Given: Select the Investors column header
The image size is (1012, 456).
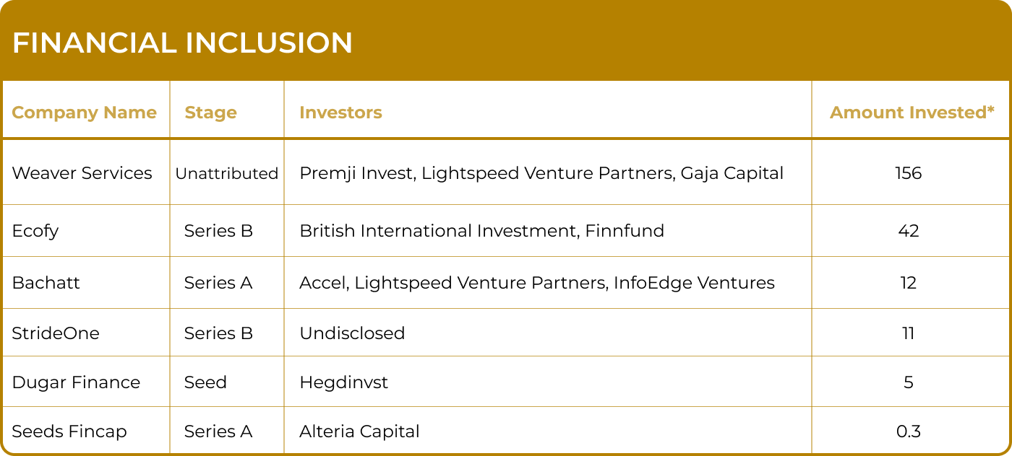Looking at the screenshot, I should [340, 113].
